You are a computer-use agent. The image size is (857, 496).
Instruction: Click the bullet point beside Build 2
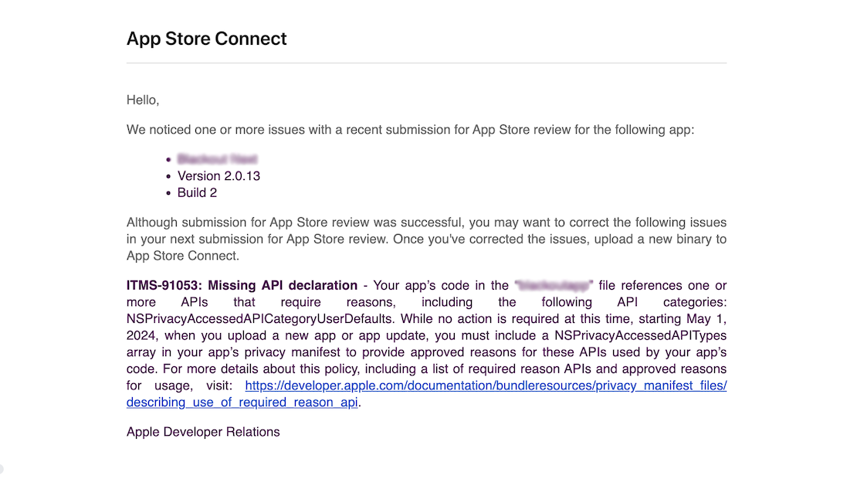point(168,194)
